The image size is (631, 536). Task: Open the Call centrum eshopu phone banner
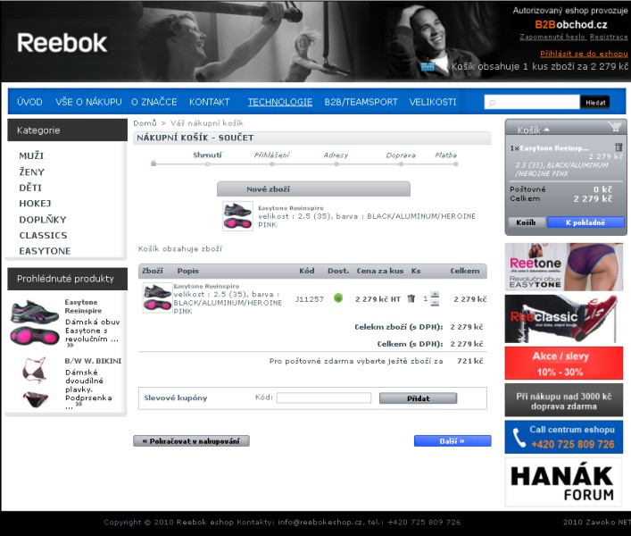pyautogui.click(x=563, y=438)
